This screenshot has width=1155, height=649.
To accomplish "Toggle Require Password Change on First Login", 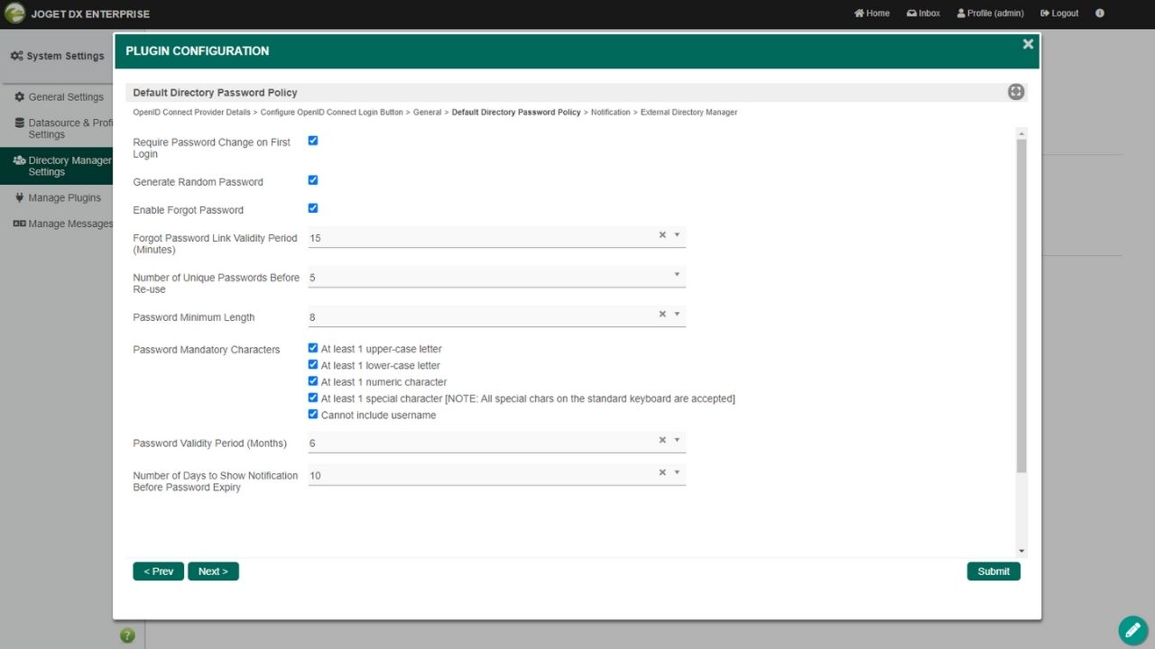I will [313, 141].
